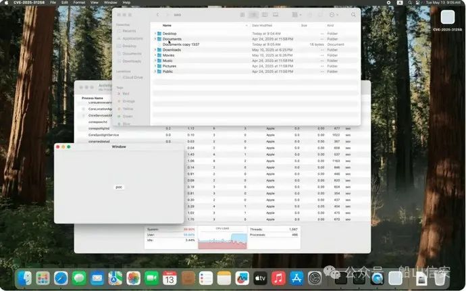Open Reminders from the Dock

pos(206,278)
